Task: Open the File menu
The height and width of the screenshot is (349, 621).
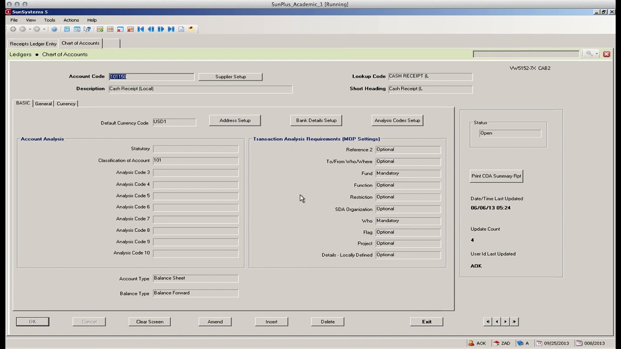Action: [x=14, y=20]
